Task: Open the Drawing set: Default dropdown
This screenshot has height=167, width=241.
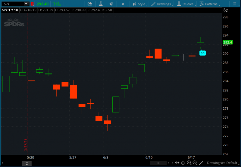Action: point(222,163)
